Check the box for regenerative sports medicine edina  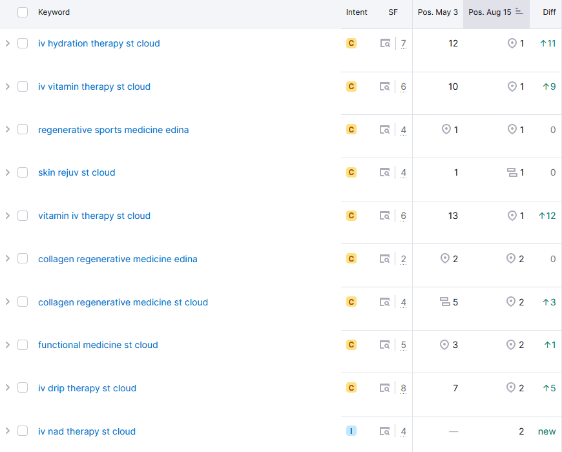pos(23,129)
